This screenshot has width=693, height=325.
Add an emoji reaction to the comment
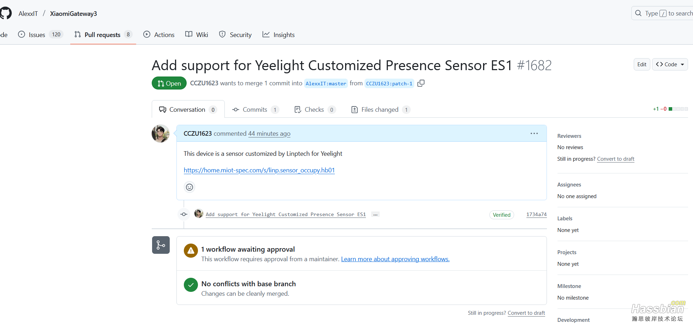(x=189, y=187)
